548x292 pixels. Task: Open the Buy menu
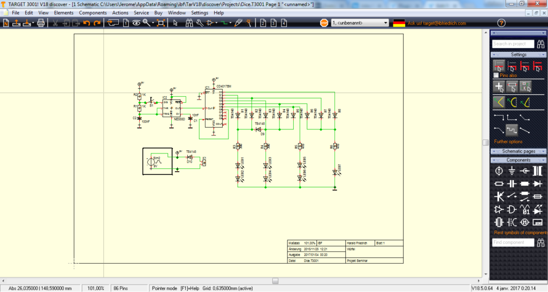point(158,13)
